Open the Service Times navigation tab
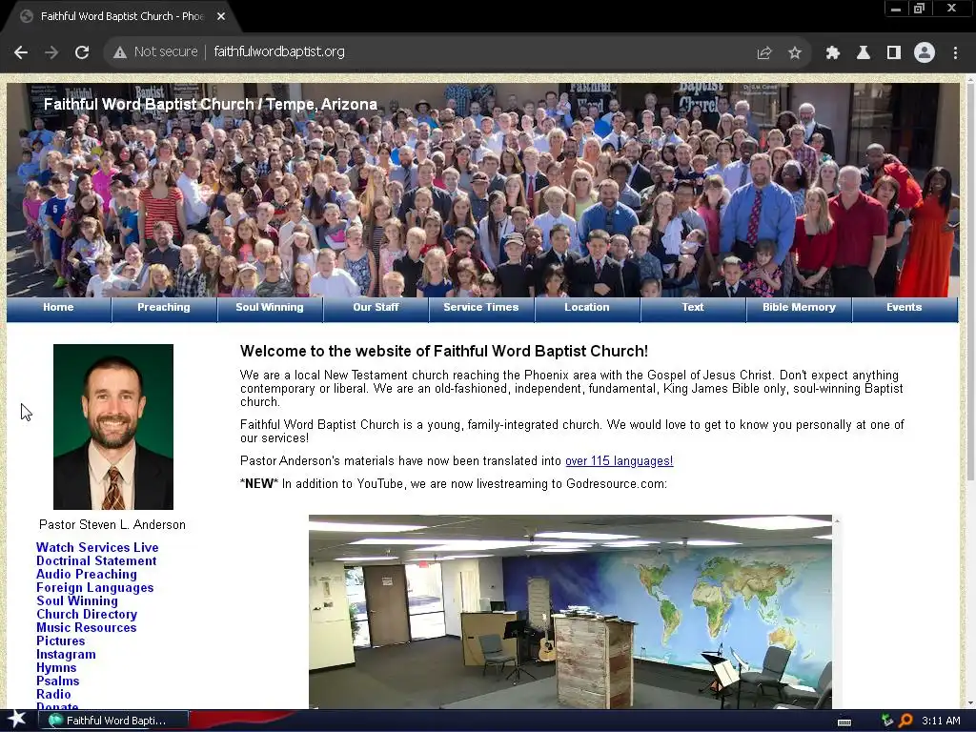The width and height of the screenshot is (976, 732). click(x=481, y=308)
